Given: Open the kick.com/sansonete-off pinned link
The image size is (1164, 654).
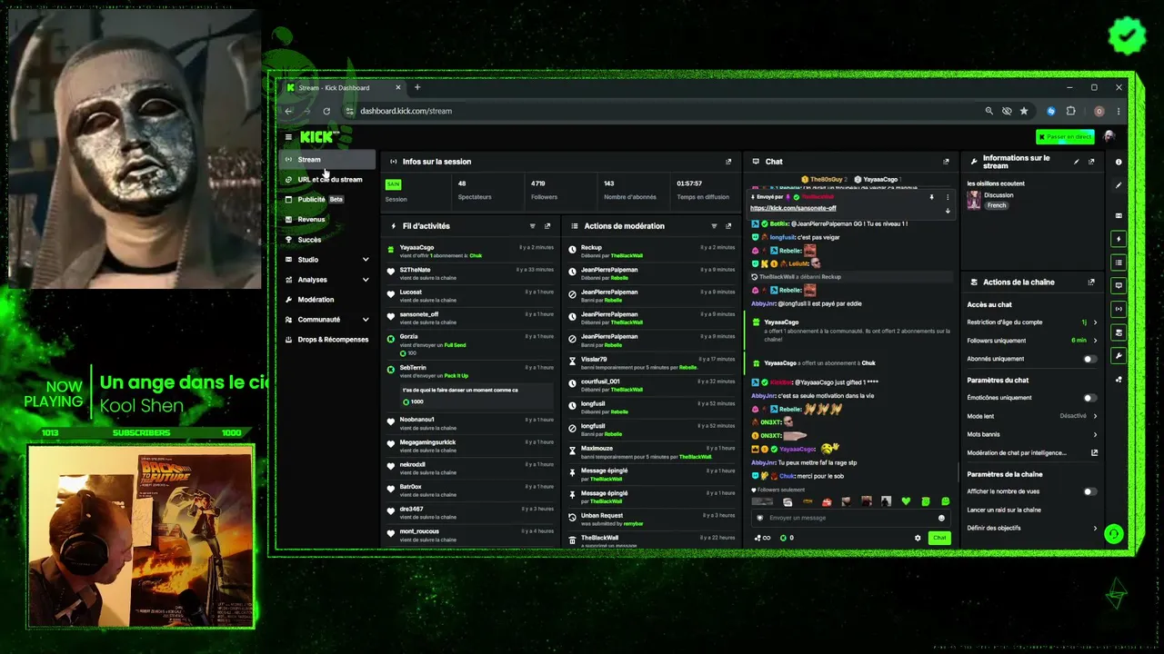Looking at the screenshot, I should 793,208.
